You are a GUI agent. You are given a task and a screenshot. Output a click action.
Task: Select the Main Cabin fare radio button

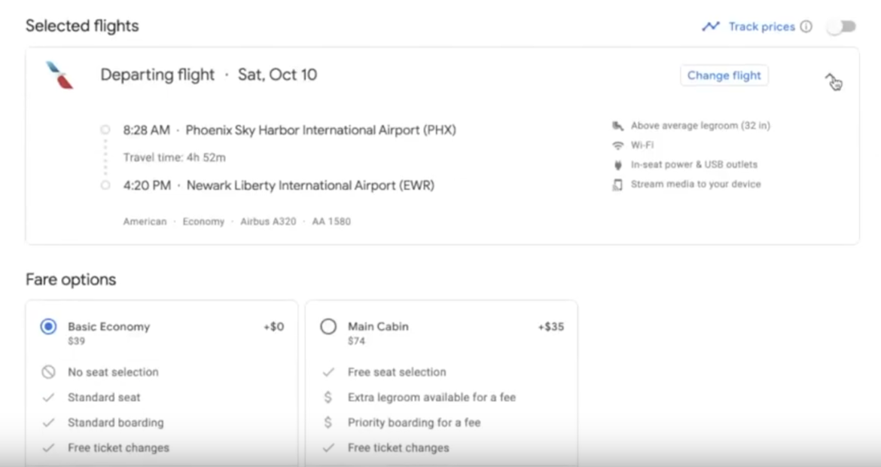point(328,326)
